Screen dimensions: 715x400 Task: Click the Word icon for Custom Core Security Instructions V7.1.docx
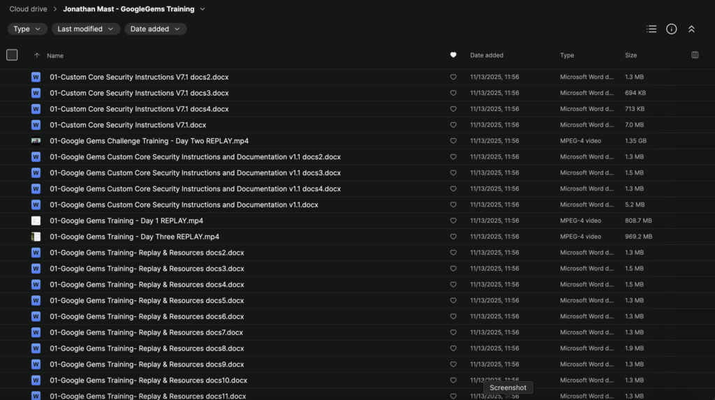(x=36, y=125)
